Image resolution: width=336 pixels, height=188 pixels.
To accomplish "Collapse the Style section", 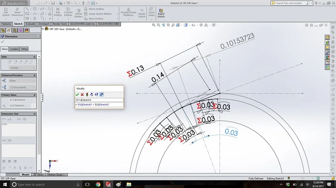I will click(35, 57).
